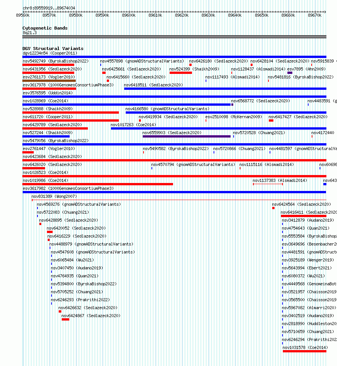Click nsv5720866 (Chuang2021) label
The height and width of the screenshot is (366, 337).
coord(239,149)
